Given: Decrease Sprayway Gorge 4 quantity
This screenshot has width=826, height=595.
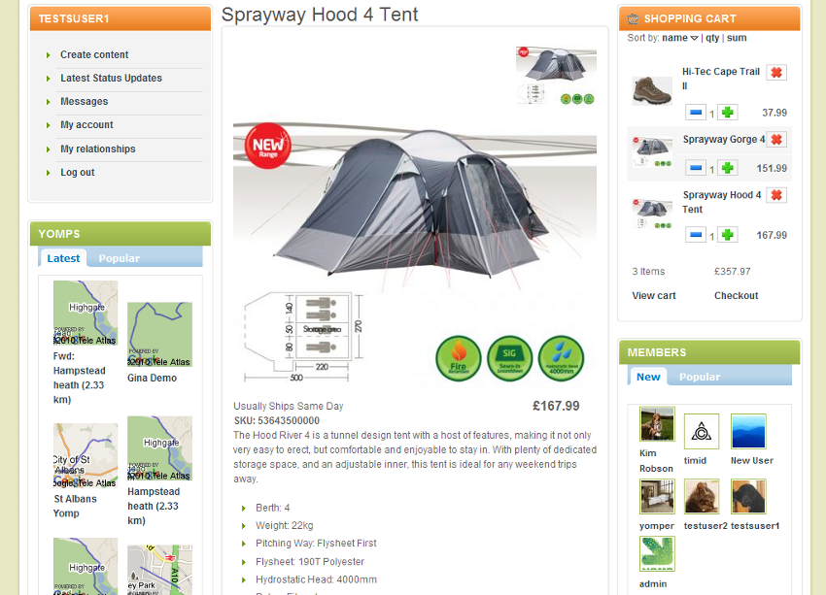Looking at the screenshot, I should pos(696,168).
